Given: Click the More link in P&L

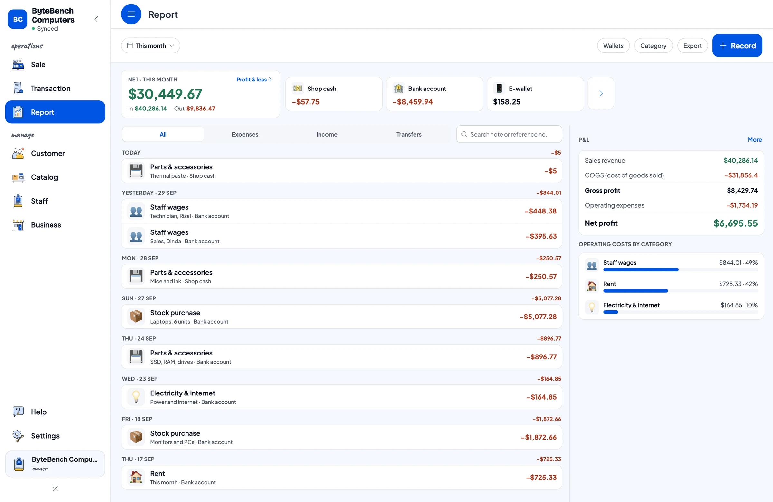Looking at the screenshot, I should pos(755,140).
